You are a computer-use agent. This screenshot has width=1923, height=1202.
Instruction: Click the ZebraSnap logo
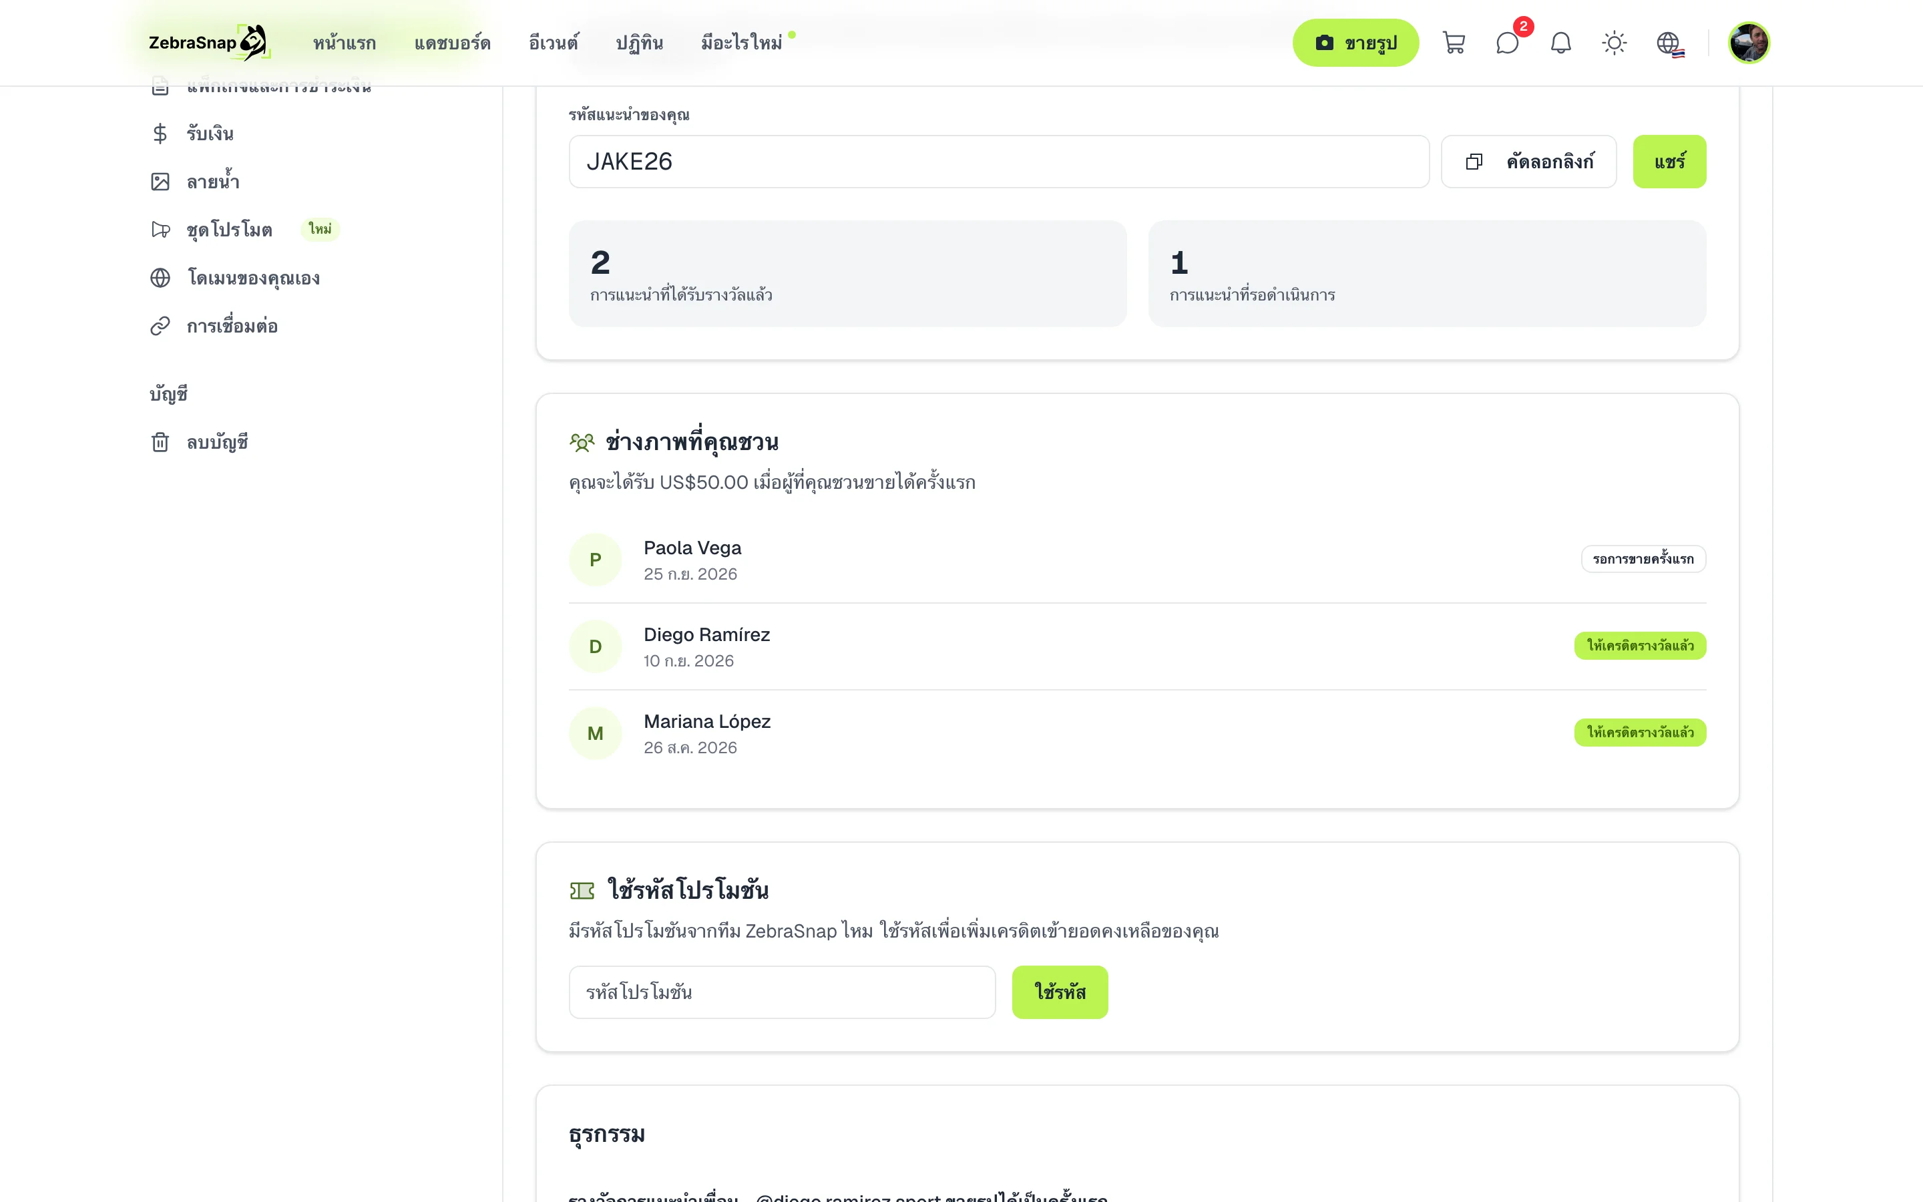[209, 42]
